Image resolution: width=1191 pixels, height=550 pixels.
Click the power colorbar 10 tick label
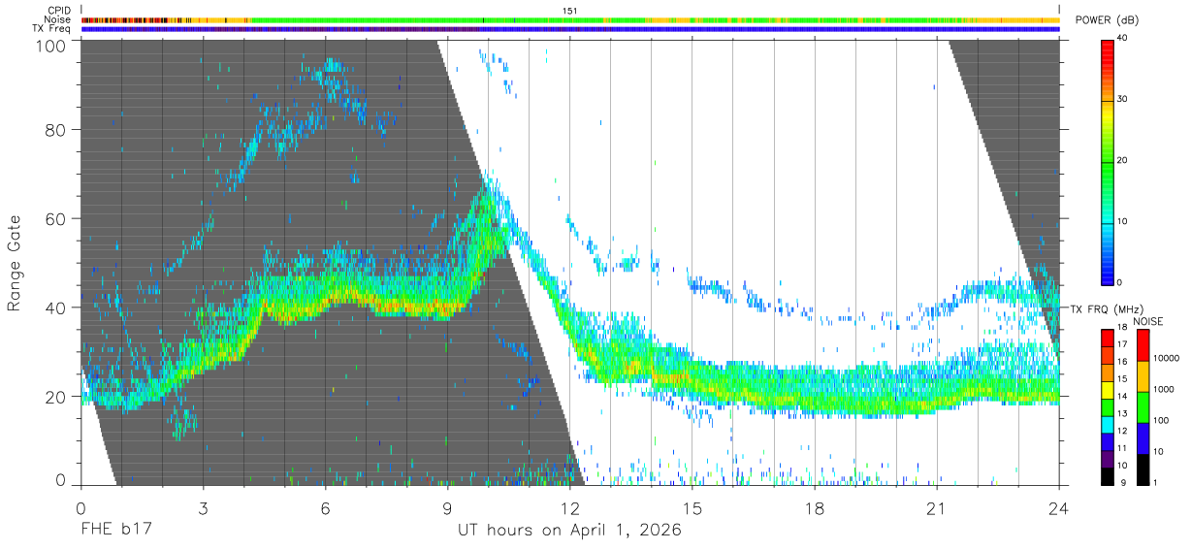(x=1123, y=221)
